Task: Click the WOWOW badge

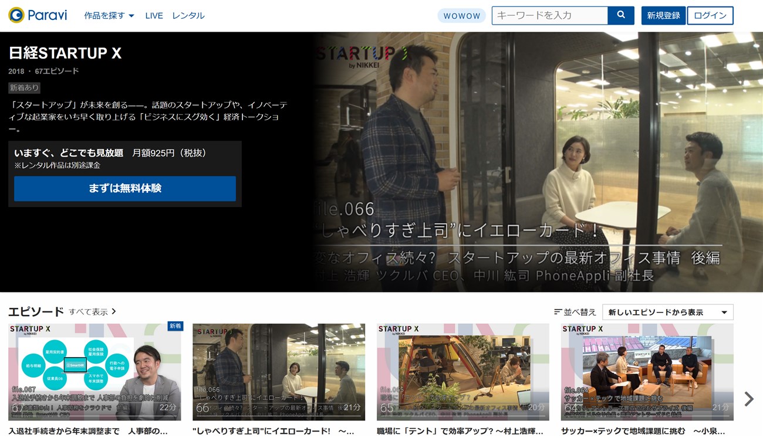Action: click(x=462, y=16)
